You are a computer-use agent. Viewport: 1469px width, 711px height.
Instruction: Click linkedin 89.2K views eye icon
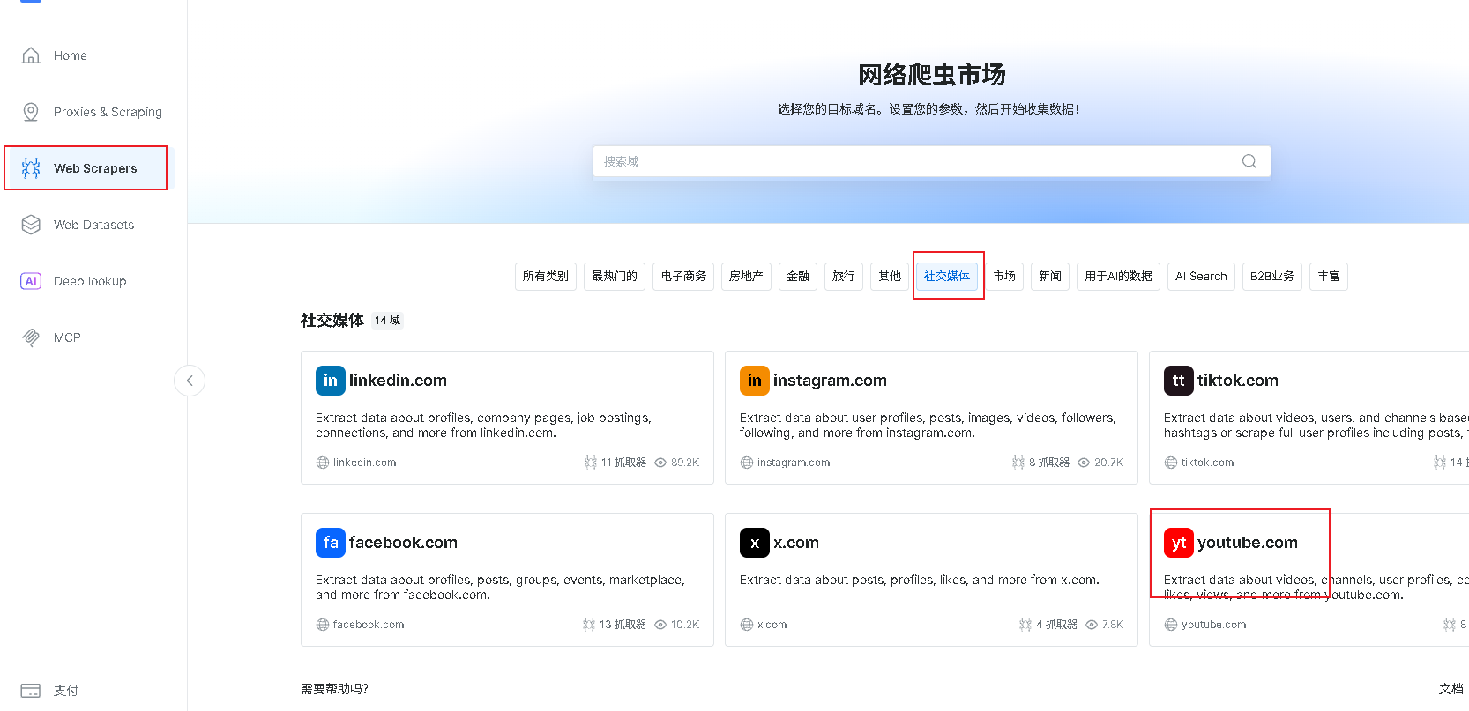660,463
